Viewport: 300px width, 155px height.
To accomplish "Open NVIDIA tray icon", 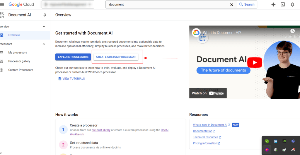I will pyautogui.click(x=284, y=141).
